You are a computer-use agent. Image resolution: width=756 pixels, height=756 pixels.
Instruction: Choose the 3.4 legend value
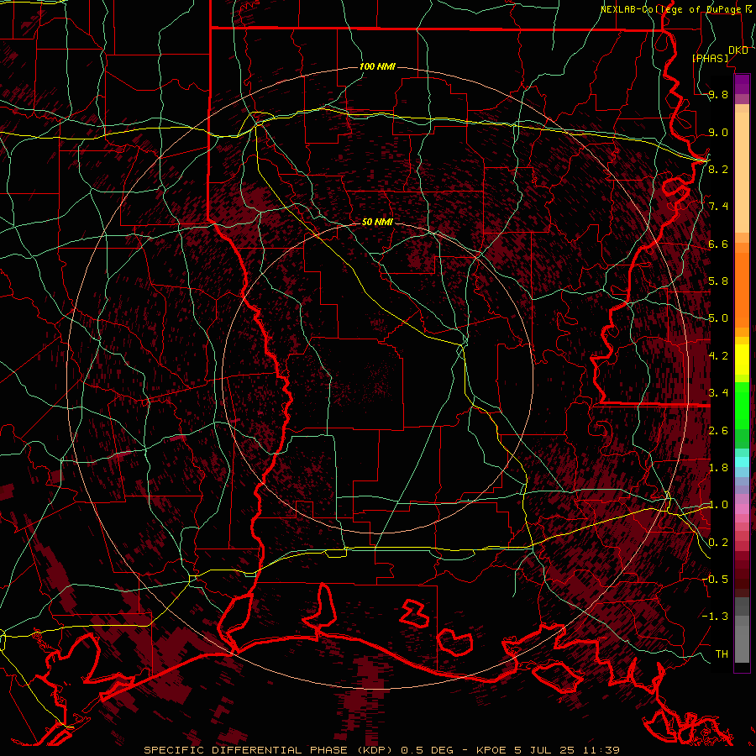tap(718, 393)
